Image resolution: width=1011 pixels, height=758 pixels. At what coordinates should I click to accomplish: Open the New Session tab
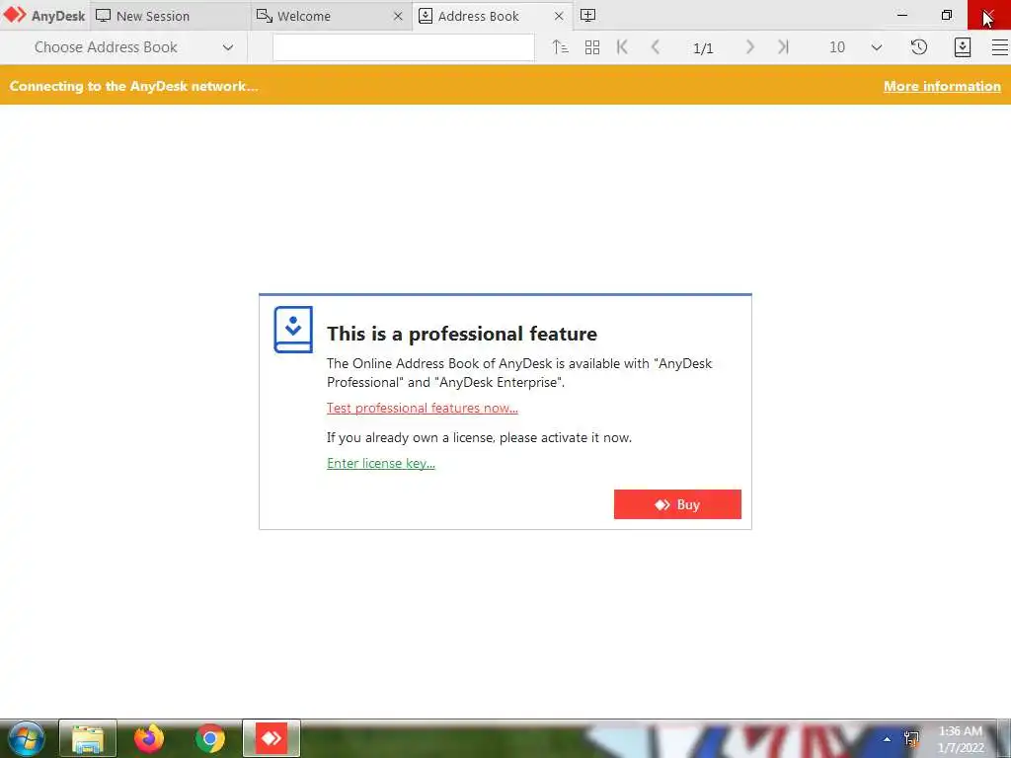click(171, 16)
